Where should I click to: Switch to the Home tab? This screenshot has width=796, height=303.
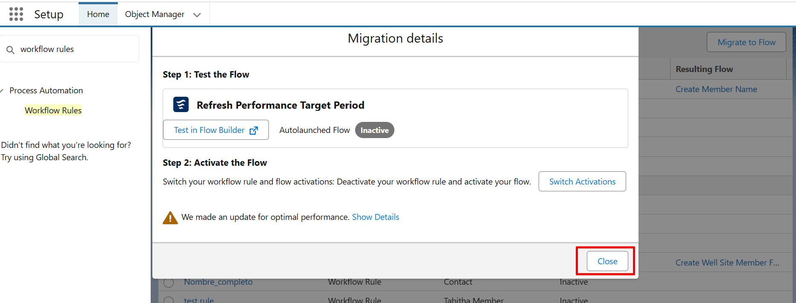tap(98, 14)
